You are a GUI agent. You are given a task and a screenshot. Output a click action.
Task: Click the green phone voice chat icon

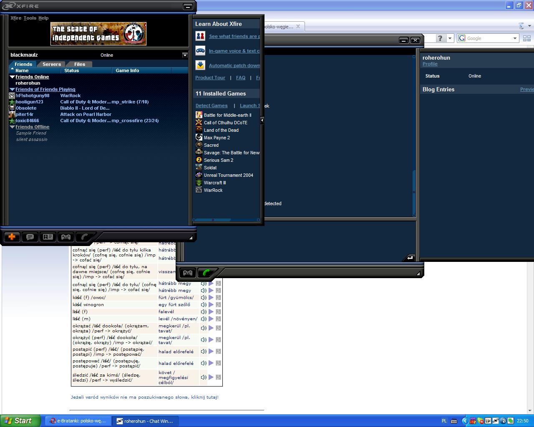[x=207, y=273]
